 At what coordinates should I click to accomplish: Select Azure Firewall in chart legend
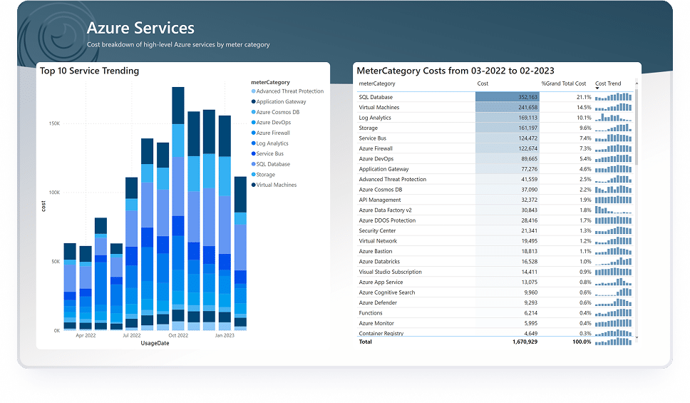pyautogui.click(x=271, y=133)
